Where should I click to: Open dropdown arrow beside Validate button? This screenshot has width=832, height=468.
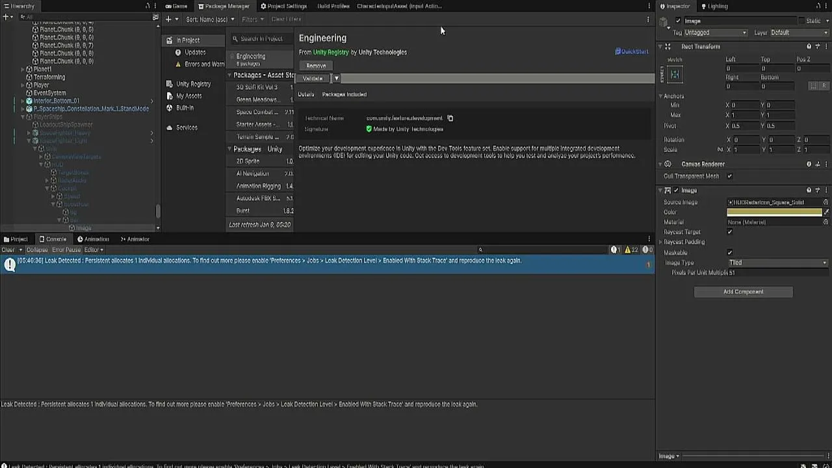pos(336,78)
